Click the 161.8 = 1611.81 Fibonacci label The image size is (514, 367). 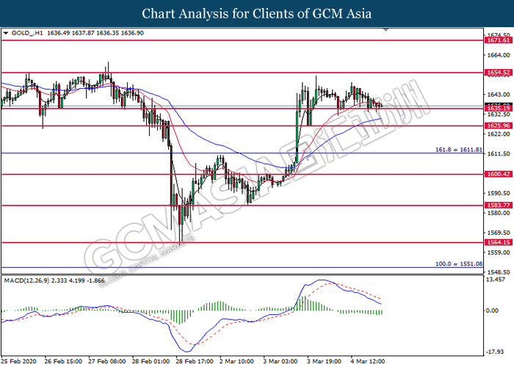[x=459, y=150]
